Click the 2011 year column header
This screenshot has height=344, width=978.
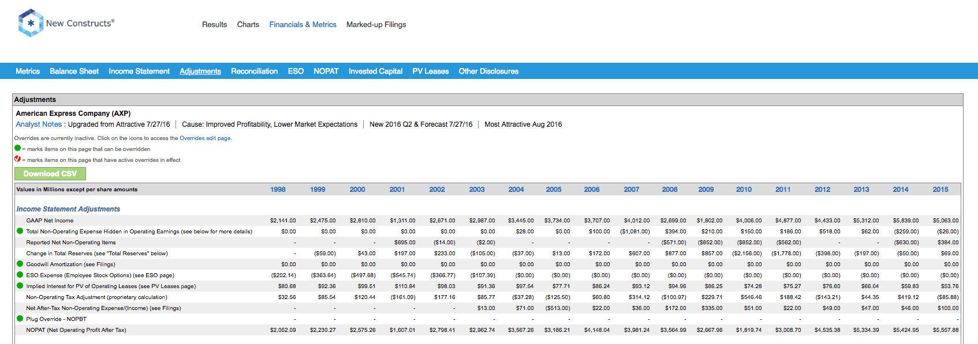(x=783, y=190)
